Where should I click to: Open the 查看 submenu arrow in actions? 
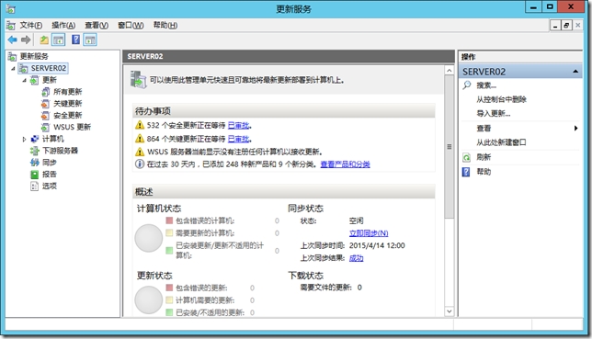[575, 129]
